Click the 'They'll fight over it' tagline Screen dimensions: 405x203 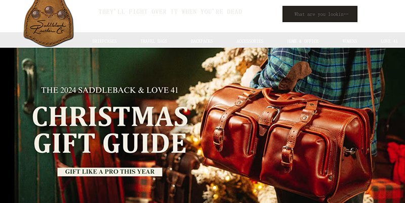[170, 12]
